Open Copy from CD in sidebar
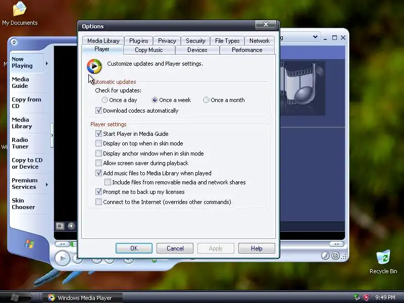This screenshot has height=303, width=404. [x=27, y=103]
